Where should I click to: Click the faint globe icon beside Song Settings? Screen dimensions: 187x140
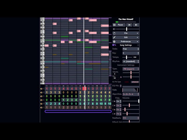click(x=138, y=45)
